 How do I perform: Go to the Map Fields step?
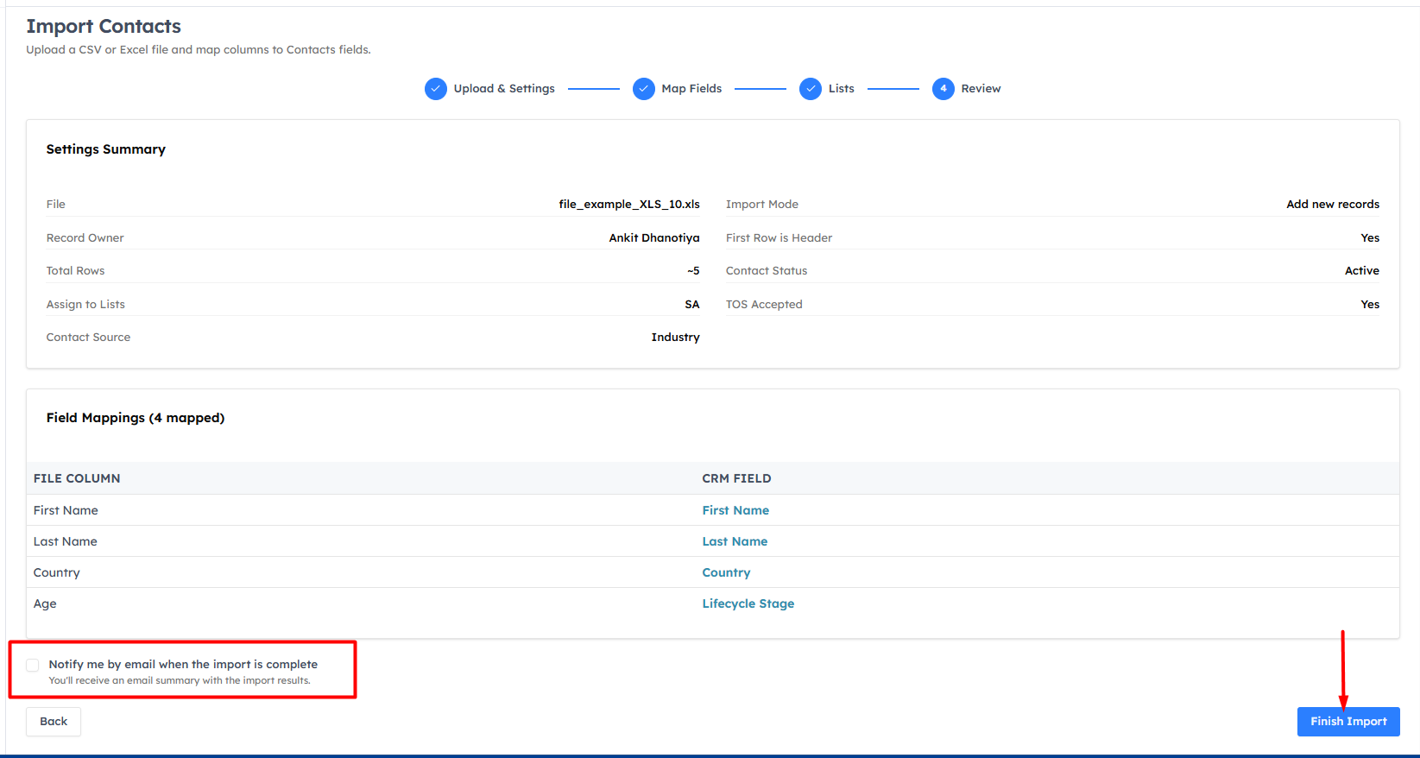coord(691,89)
